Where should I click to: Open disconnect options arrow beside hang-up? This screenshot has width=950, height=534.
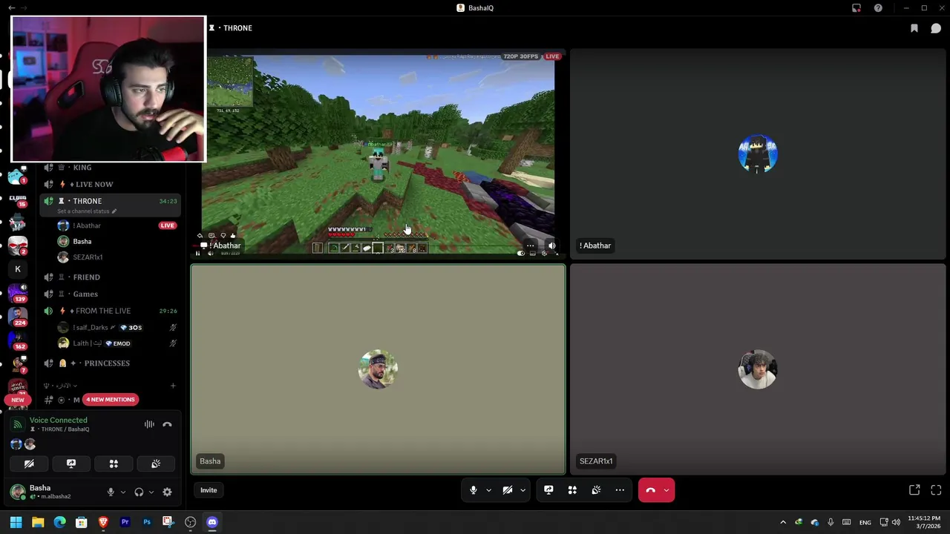pos(666,490)
